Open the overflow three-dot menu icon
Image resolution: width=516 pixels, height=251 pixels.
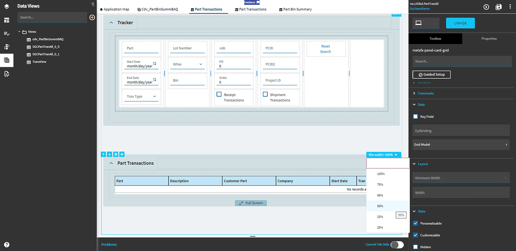[x=510, y=7]
